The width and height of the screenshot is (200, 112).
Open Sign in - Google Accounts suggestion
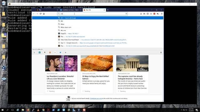pyautogui.click(x=97, y=43)
